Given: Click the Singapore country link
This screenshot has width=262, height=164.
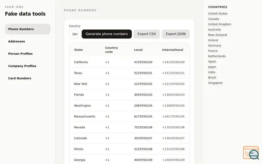Looking at the screenshot, I should (215, 83).
